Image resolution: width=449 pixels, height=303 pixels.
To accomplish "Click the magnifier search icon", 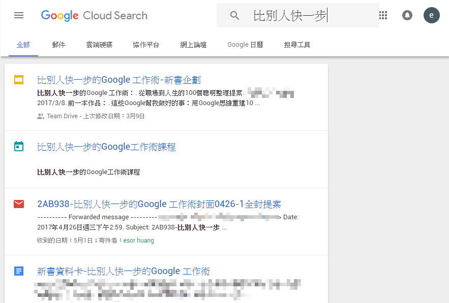I will tap(234, 15).
